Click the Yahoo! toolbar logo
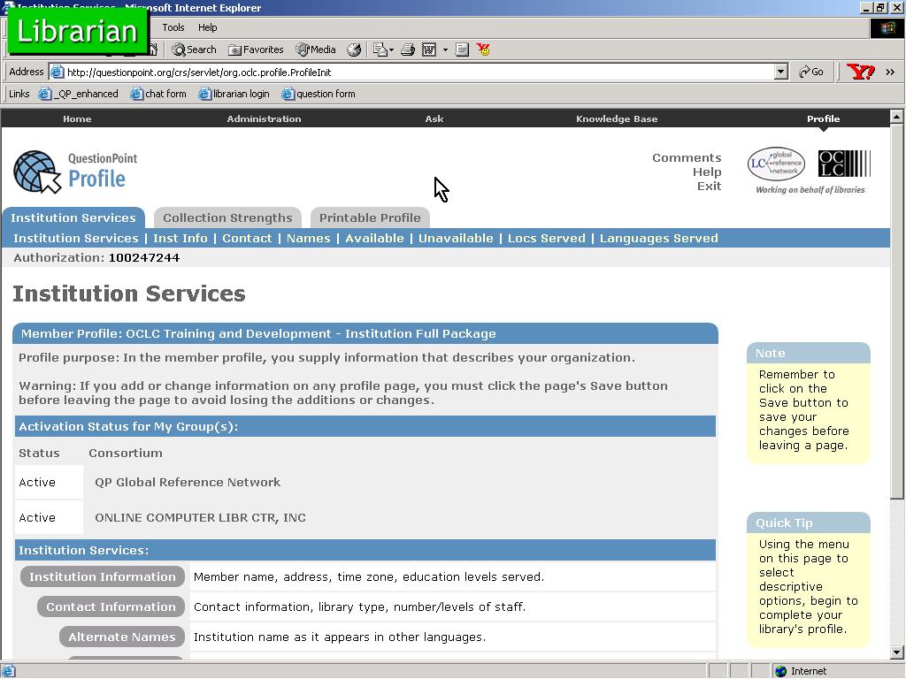Image resolution: width=906 pixels, height=679 pixels. [x=860, y=72]
